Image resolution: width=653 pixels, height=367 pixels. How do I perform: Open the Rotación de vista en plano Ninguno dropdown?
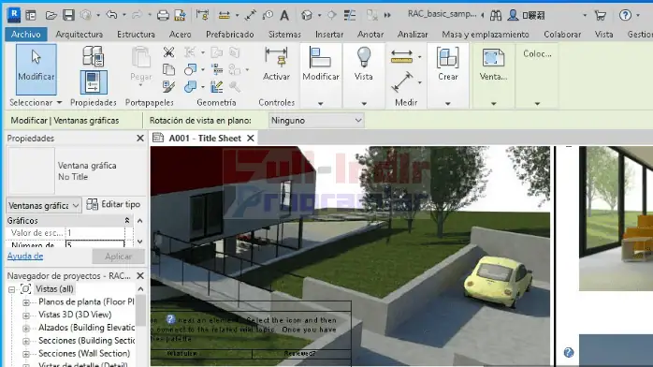tap(316, 121)
